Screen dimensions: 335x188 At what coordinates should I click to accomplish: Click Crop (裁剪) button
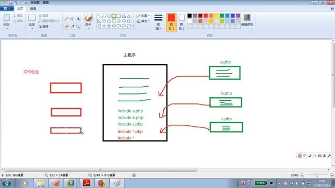(x=43, y=16)
